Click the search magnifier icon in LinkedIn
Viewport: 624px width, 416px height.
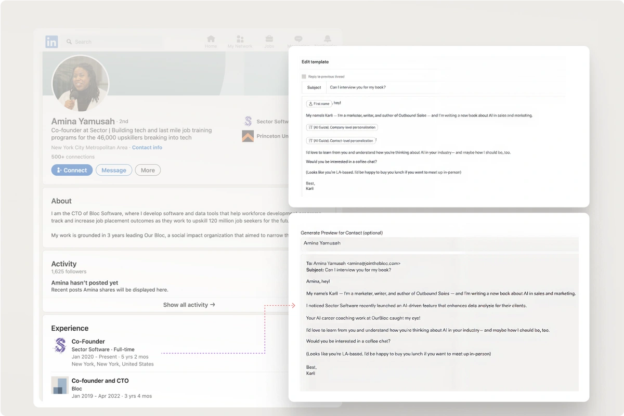coord(69,42)
